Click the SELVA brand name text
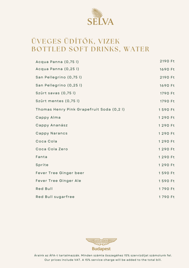The width and height of the screenshot is (189, 268). pyautogui.click(x=101, y=21)
